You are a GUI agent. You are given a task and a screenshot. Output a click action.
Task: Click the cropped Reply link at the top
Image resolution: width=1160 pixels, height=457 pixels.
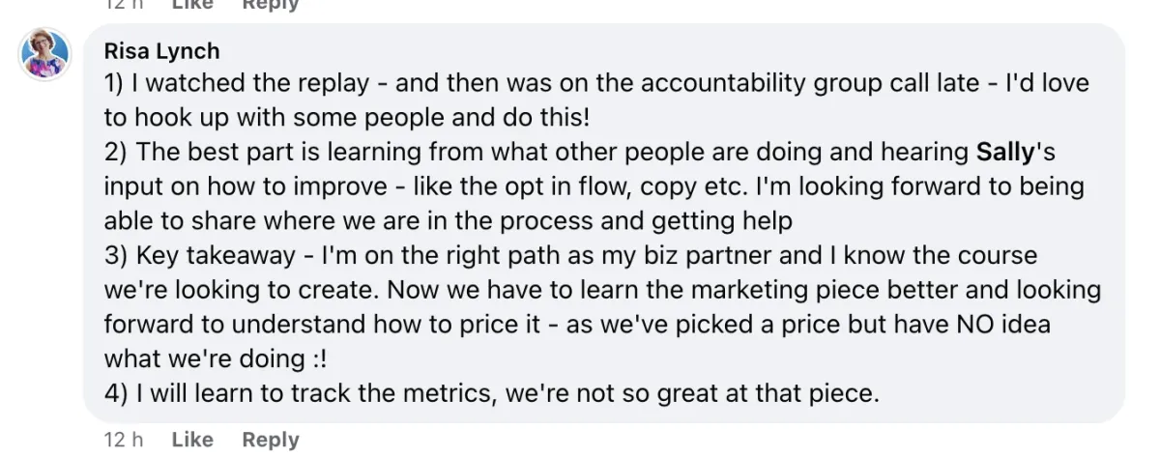271,5
